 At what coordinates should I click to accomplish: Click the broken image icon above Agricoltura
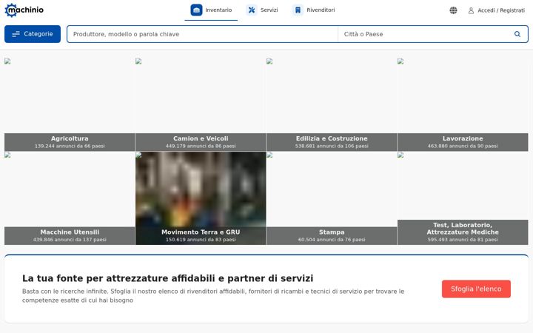(x=7, y=61)
